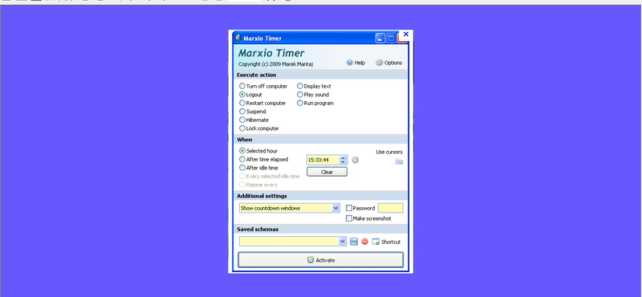Screen dimensions: 642x297
Task: Open Help via the question mark icon
Action: click(x=349, y=63)
